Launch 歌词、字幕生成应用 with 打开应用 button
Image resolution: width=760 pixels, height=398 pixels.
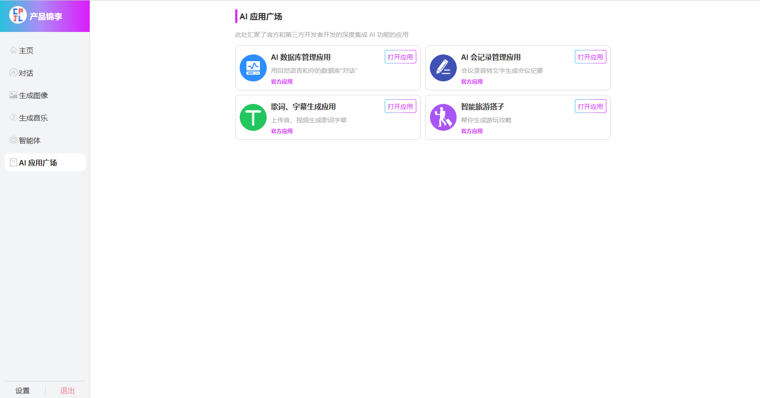coord(400,107)
